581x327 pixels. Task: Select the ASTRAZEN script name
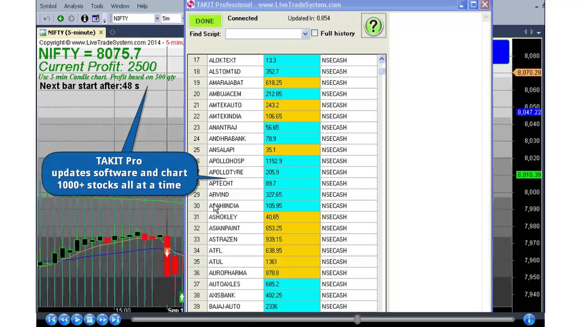[x=223, y=239]
